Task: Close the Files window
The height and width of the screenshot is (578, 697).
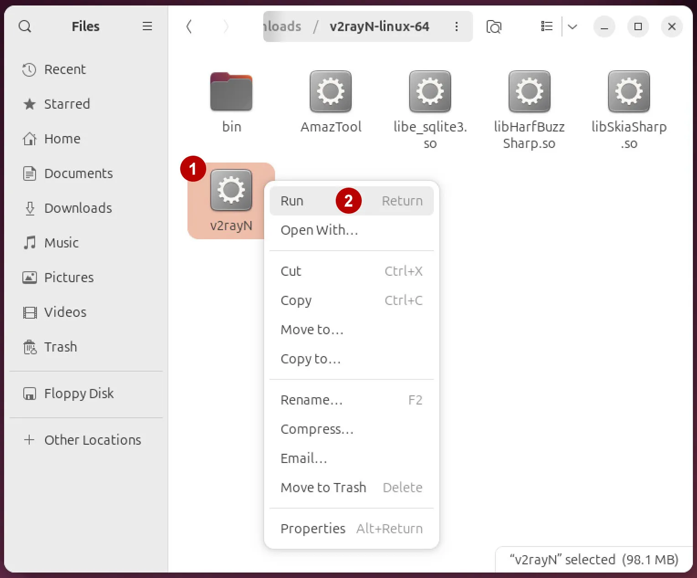Action: click(672, 26)
